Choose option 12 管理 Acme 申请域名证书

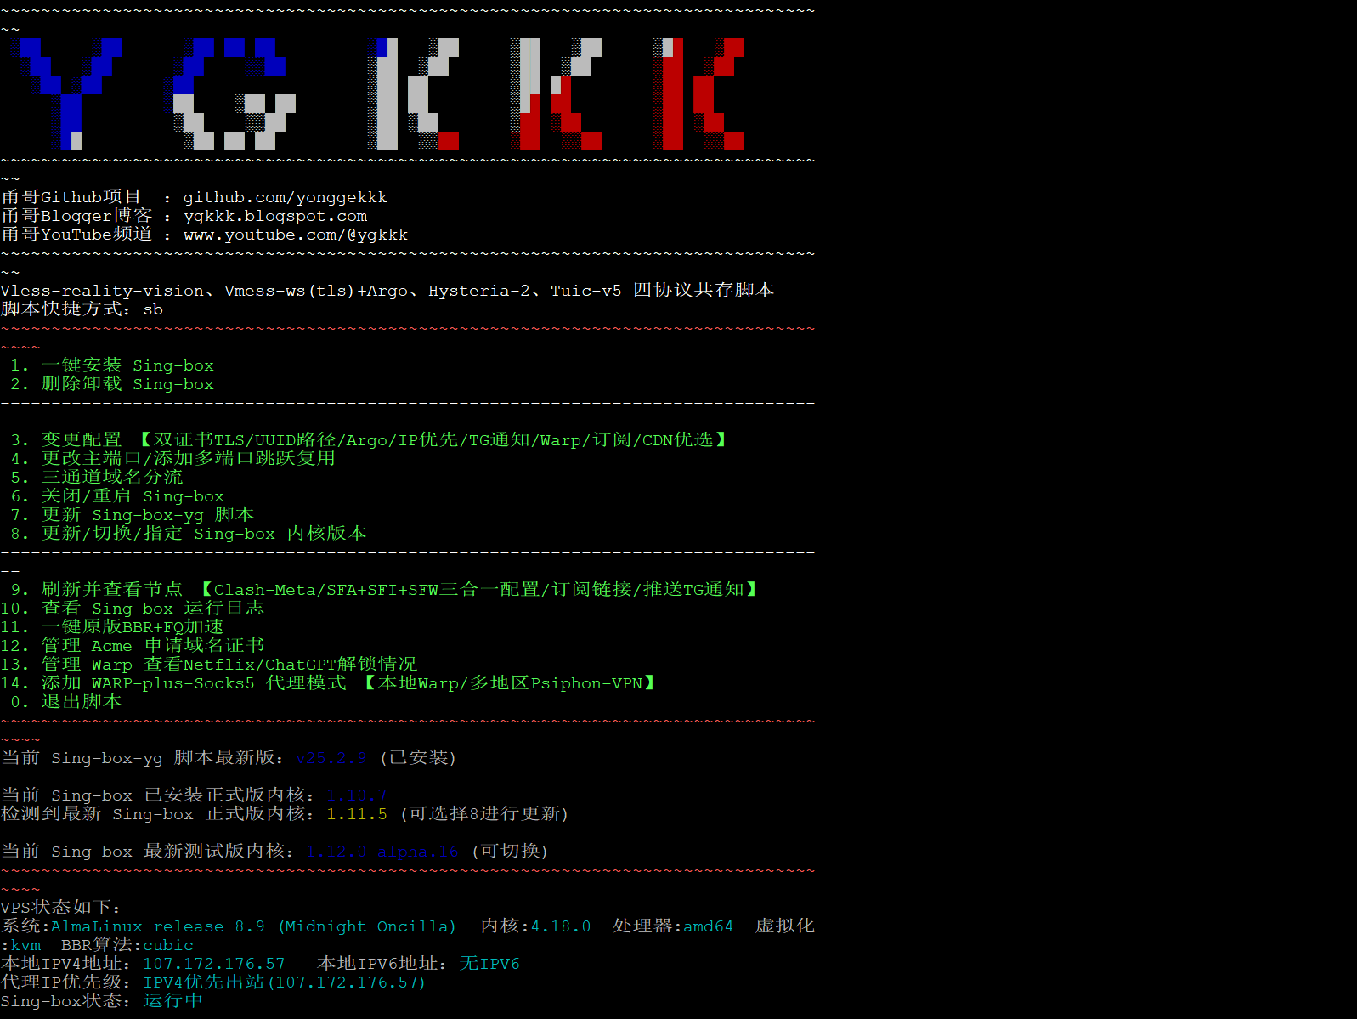click(x=152, y=646)
